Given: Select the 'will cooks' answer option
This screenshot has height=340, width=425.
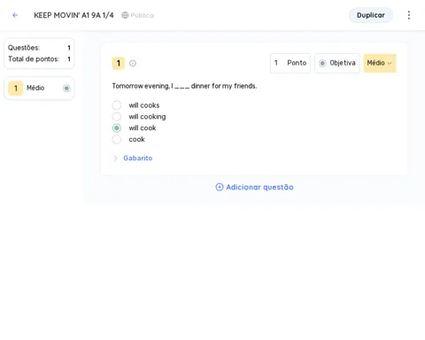Looking at the screenshot, I should [x=117, y=105].
